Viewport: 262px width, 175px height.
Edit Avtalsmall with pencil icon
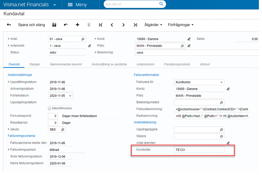(x=89, y=46)
